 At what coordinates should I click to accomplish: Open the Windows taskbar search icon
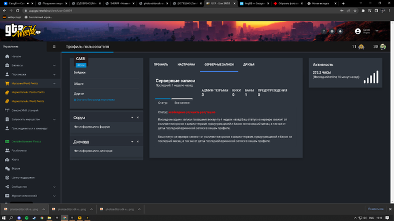[11, 218]
